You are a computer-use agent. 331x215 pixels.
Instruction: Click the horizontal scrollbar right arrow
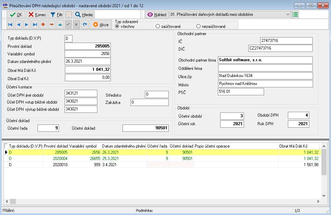tap(318, 201)
